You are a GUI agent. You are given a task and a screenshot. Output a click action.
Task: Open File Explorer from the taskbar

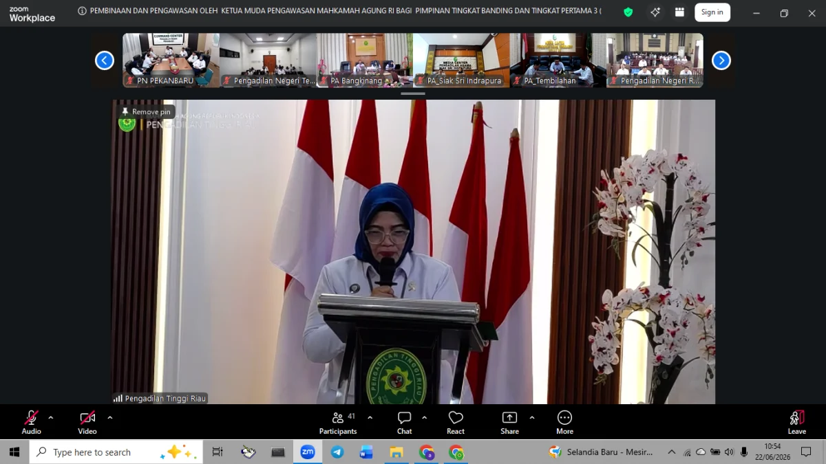(x=396, y=452)
